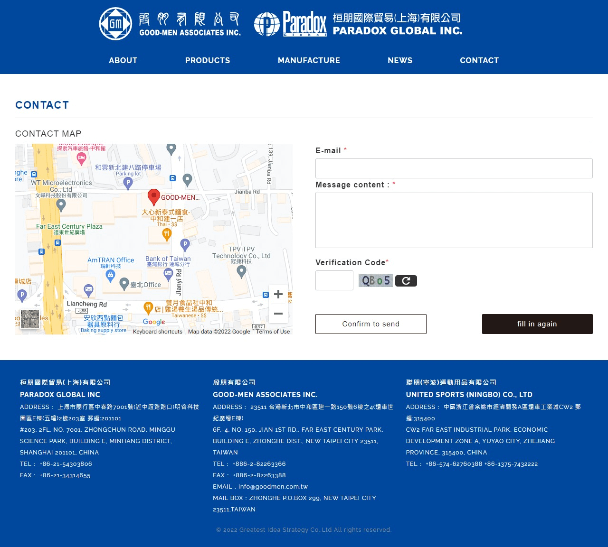The height and width of the screenshot is (547, 608).
Task: Open map Terms of Use link
Action: [x=273, y=332]
